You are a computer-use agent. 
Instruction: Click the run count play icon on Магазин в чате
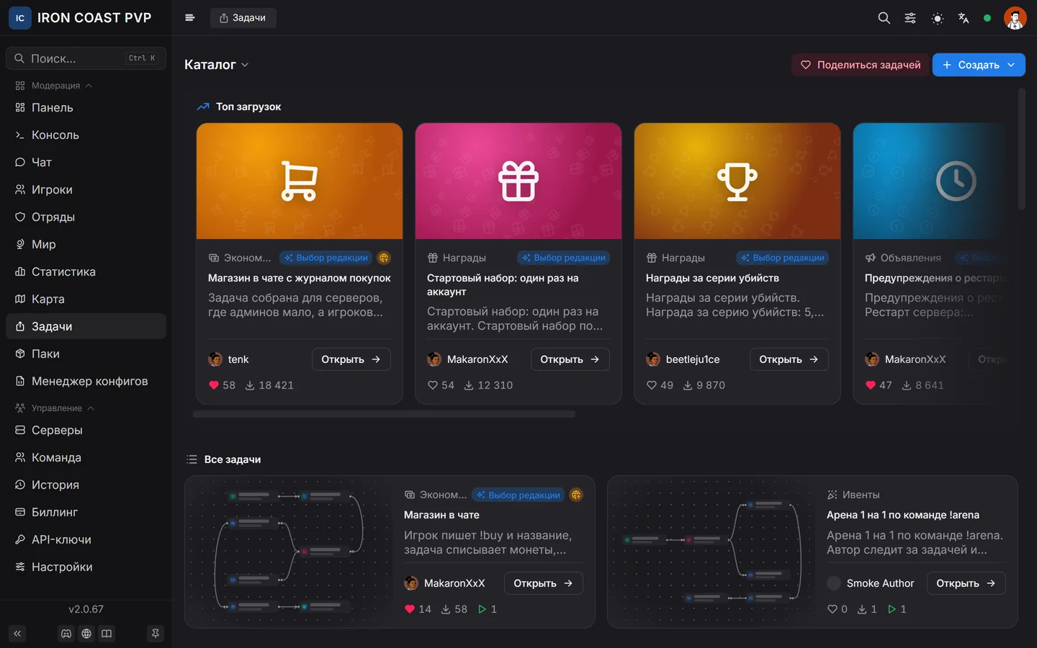coord(482,609)
